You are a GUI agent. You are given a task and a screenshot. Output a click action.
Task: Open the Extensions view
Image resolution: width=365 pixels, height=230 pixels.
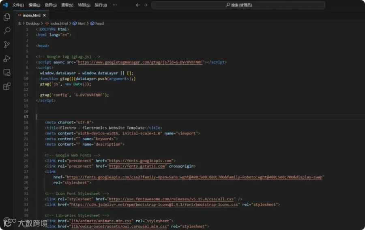(7, 86)
